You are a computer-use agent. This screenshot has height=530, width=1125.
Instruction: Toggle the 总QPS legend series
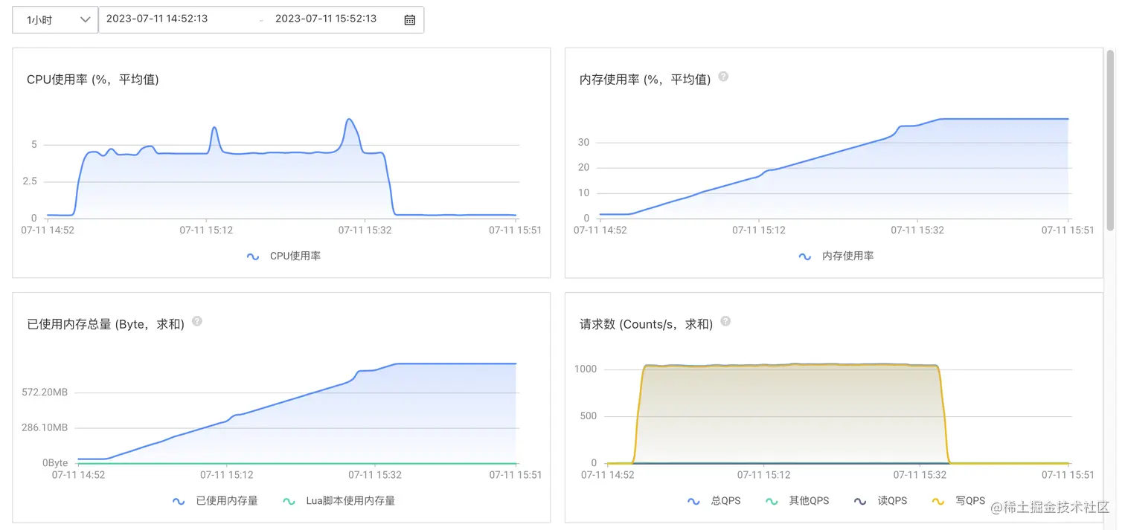tap(714, 501)
